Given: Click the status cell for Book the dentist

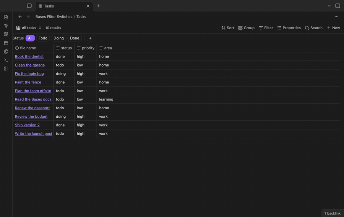Looking at the screenshot, I should [64, 56].
